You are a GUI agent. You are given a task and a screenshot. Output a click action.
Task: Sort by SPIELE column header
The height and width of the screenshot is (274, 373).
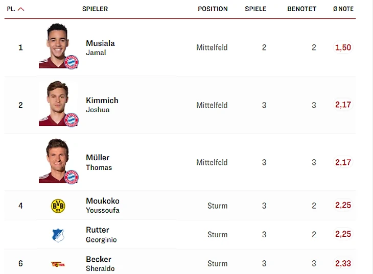coord(255,9)
